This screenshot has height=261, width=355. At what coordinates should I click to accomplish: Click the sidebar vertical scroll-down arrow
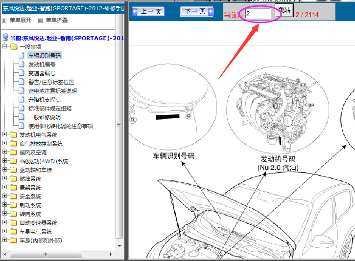tap(119, 246)
